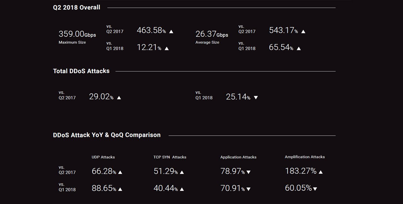The width and height of the screenshot is (403, 204).
Task: Click the up arrow beside 29.02%
Action: 119,98
